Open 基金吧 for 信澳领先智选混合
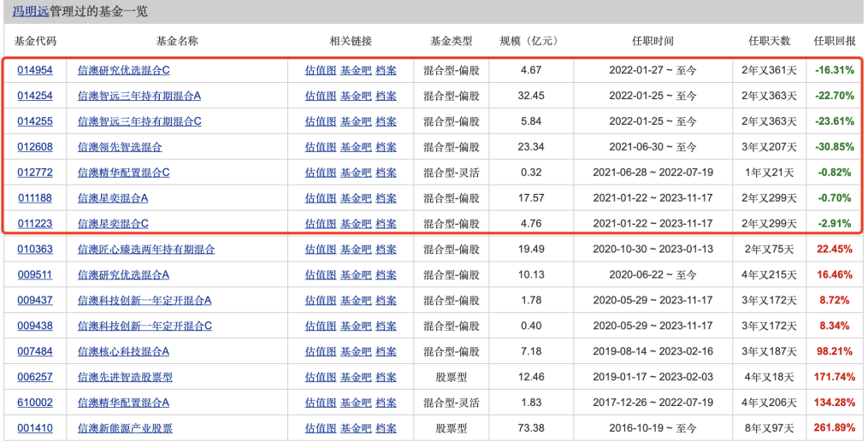 356,147
